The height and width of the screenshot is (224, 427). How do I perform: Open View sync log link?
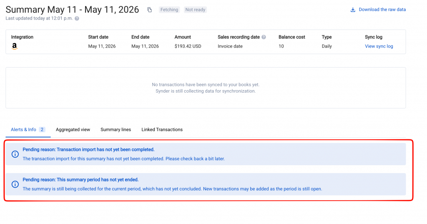[x=379, y=46]
